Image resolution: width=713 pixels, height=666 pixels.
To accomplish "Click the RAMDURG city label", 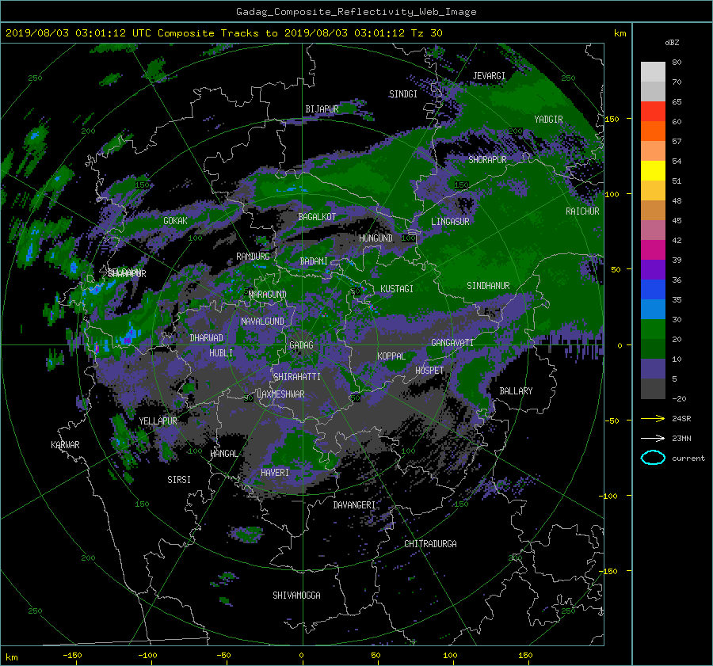I will point(253,257).
